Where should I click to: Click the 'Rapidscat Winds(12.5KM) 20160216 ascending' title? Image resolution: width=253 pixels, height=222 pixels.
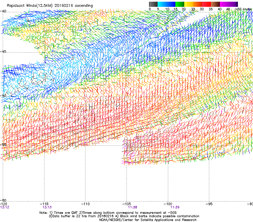(x=50, y=6)
